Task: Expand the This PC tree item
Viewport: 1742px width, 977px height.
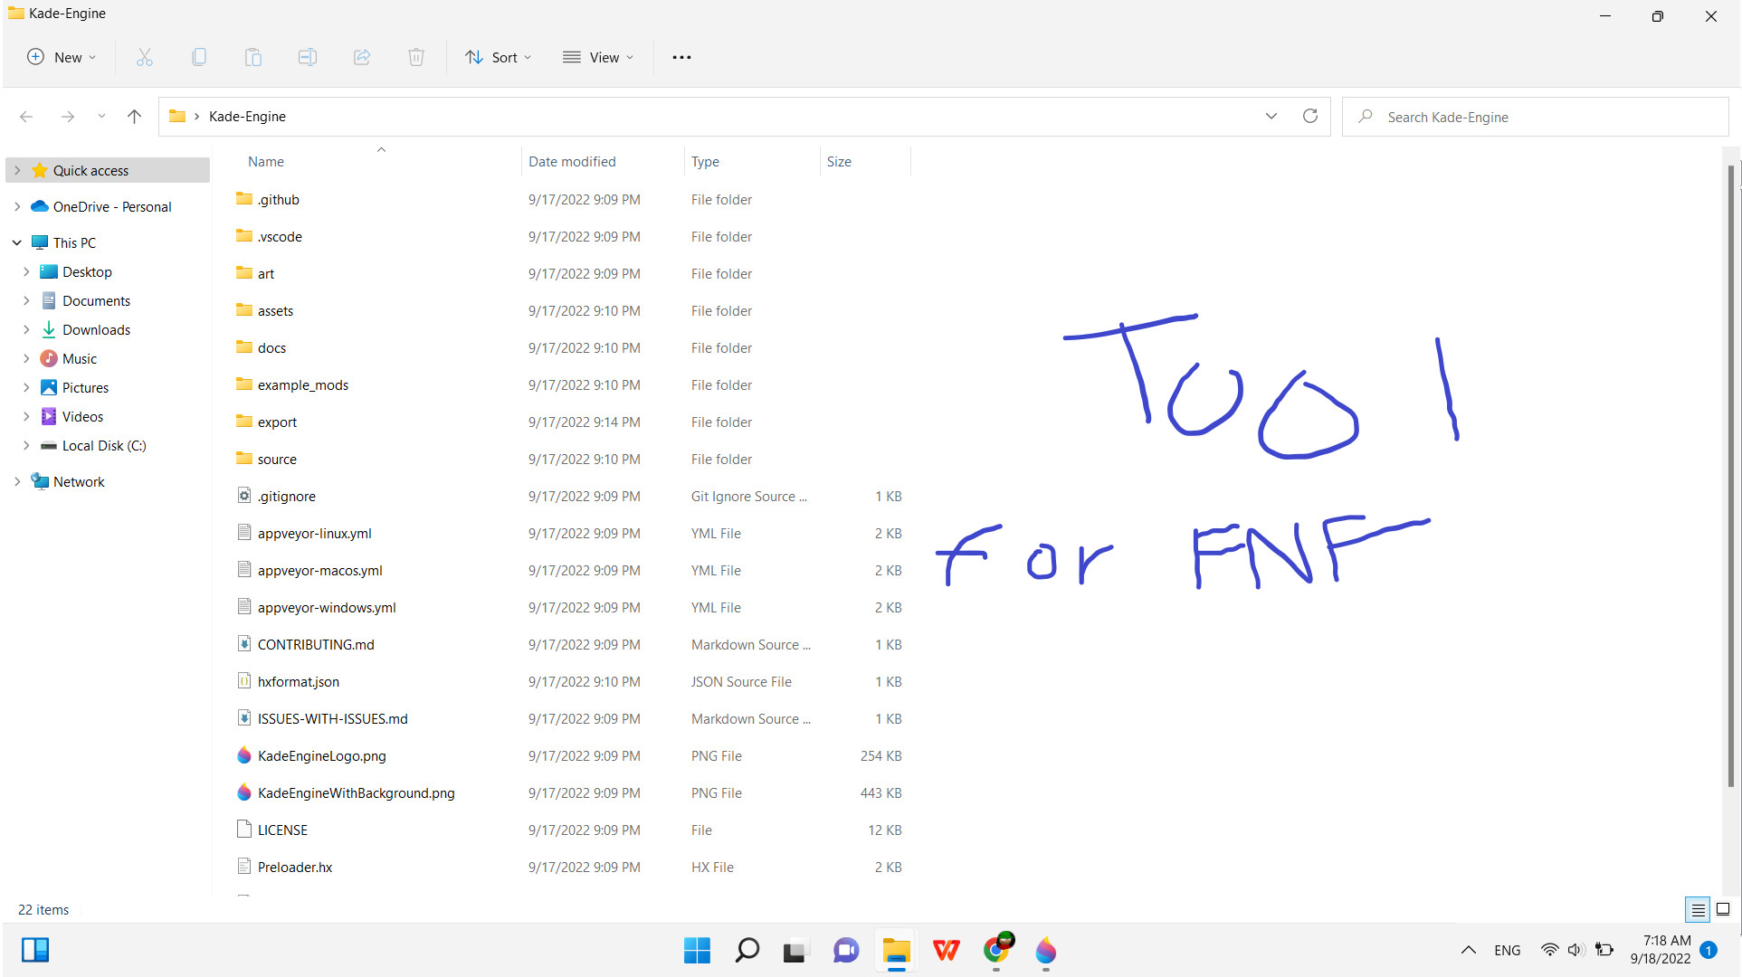Action: pos(16,242)
